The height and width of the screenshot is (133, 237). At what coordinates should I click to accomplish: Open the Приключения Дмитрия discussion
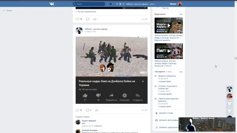(x=168, y=100)
